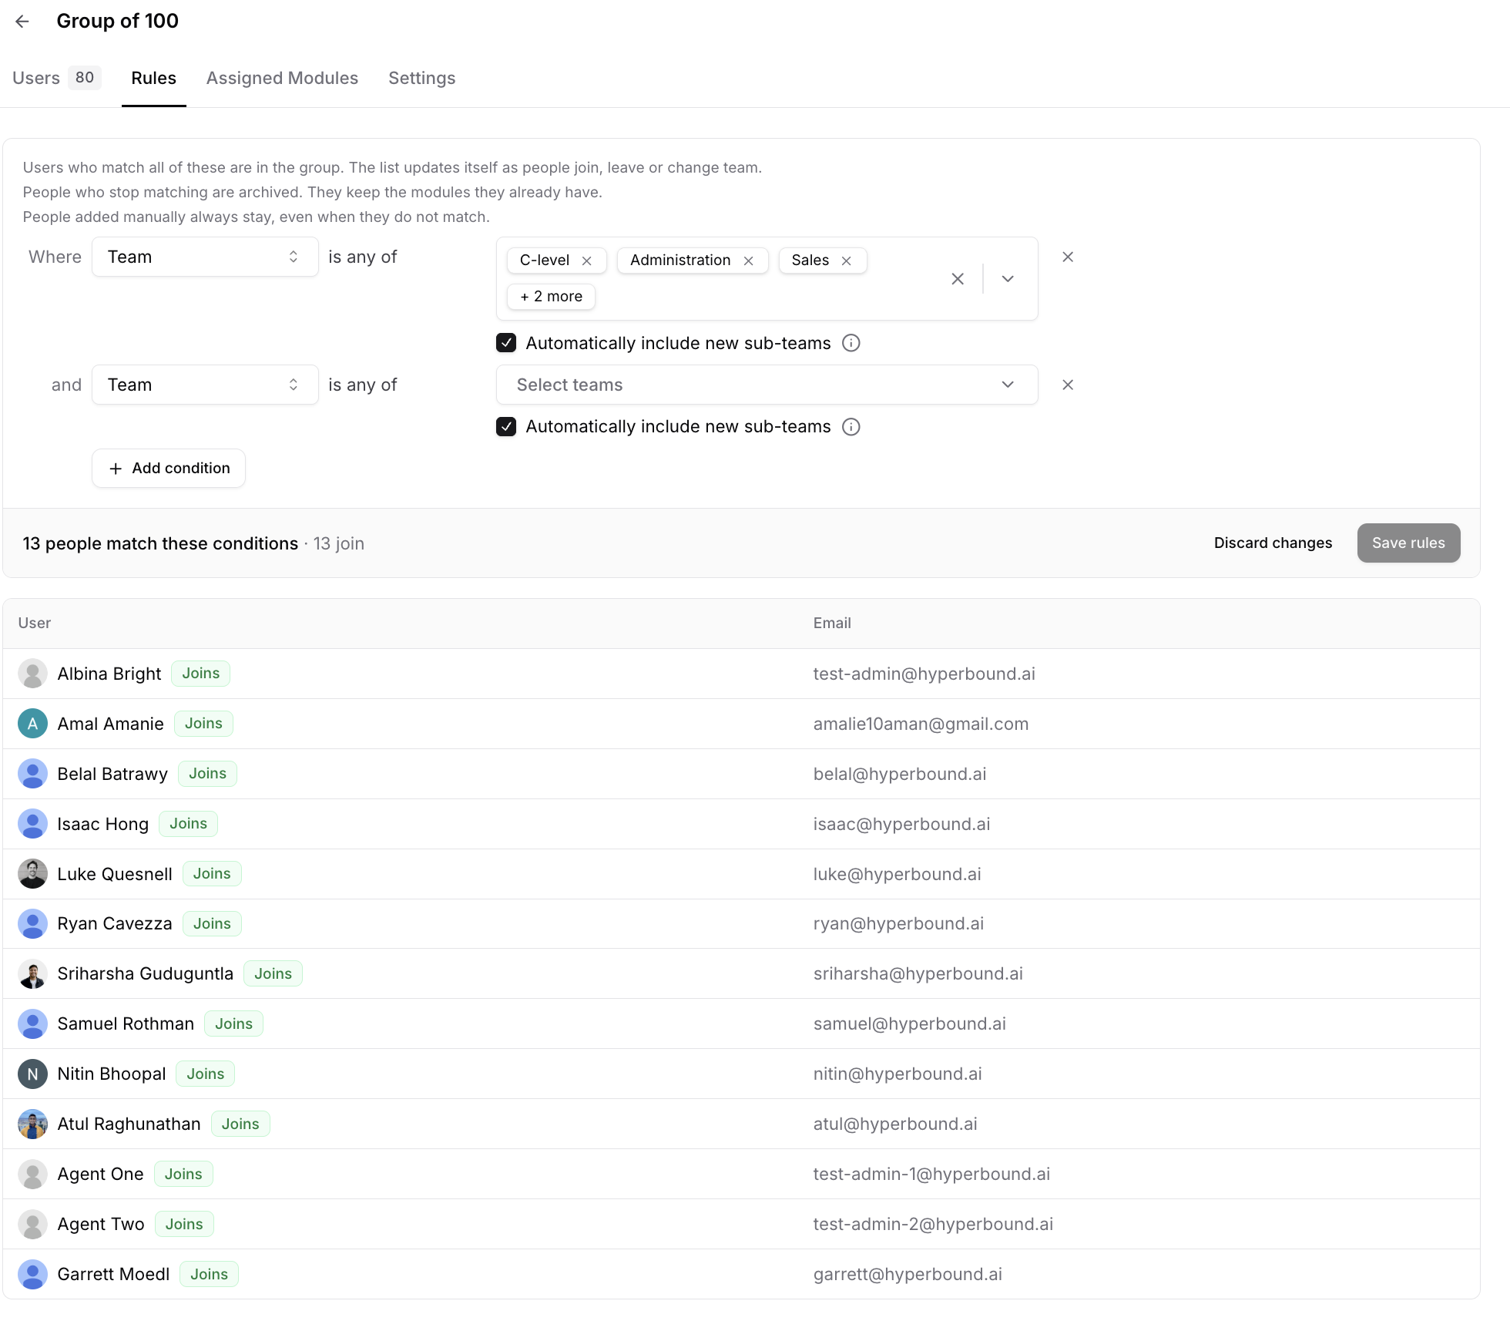
Task: Click Discard changes
Action: click(1273, 543)
